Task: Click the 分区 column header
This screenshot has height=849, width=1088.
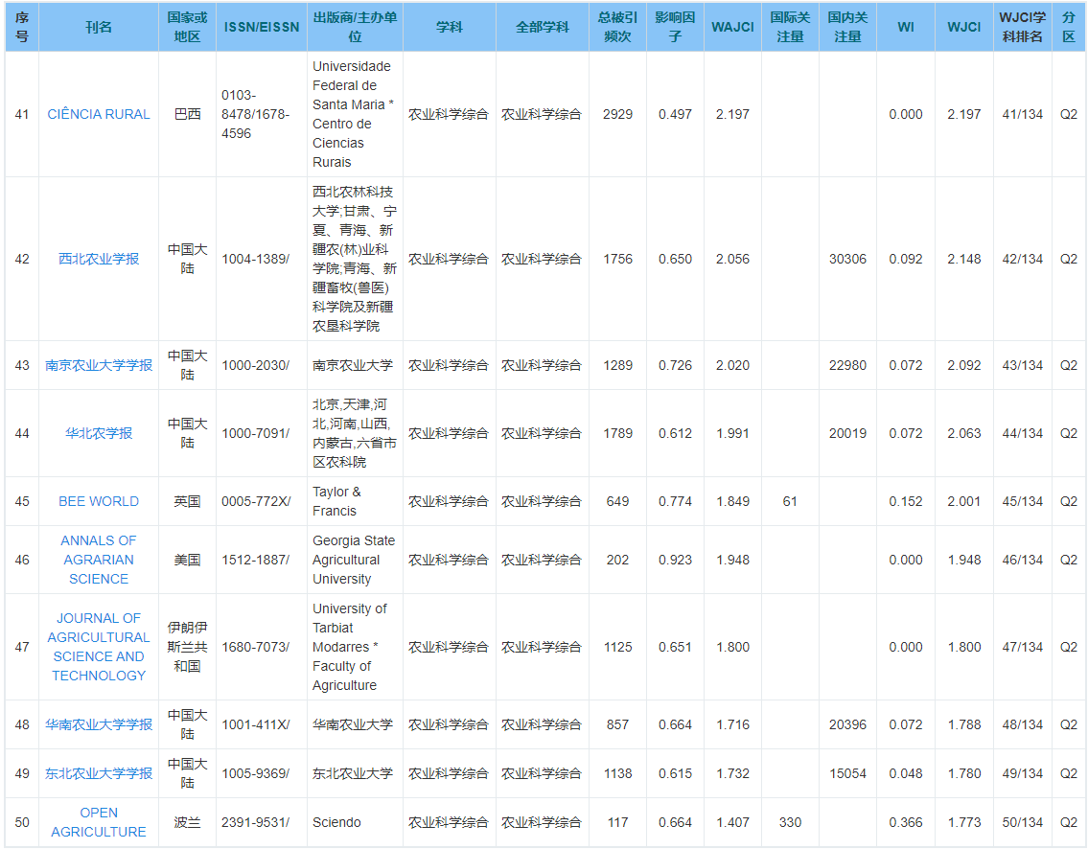Action: 1069,27
